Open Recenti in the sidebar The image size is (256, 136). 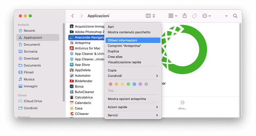38,31
